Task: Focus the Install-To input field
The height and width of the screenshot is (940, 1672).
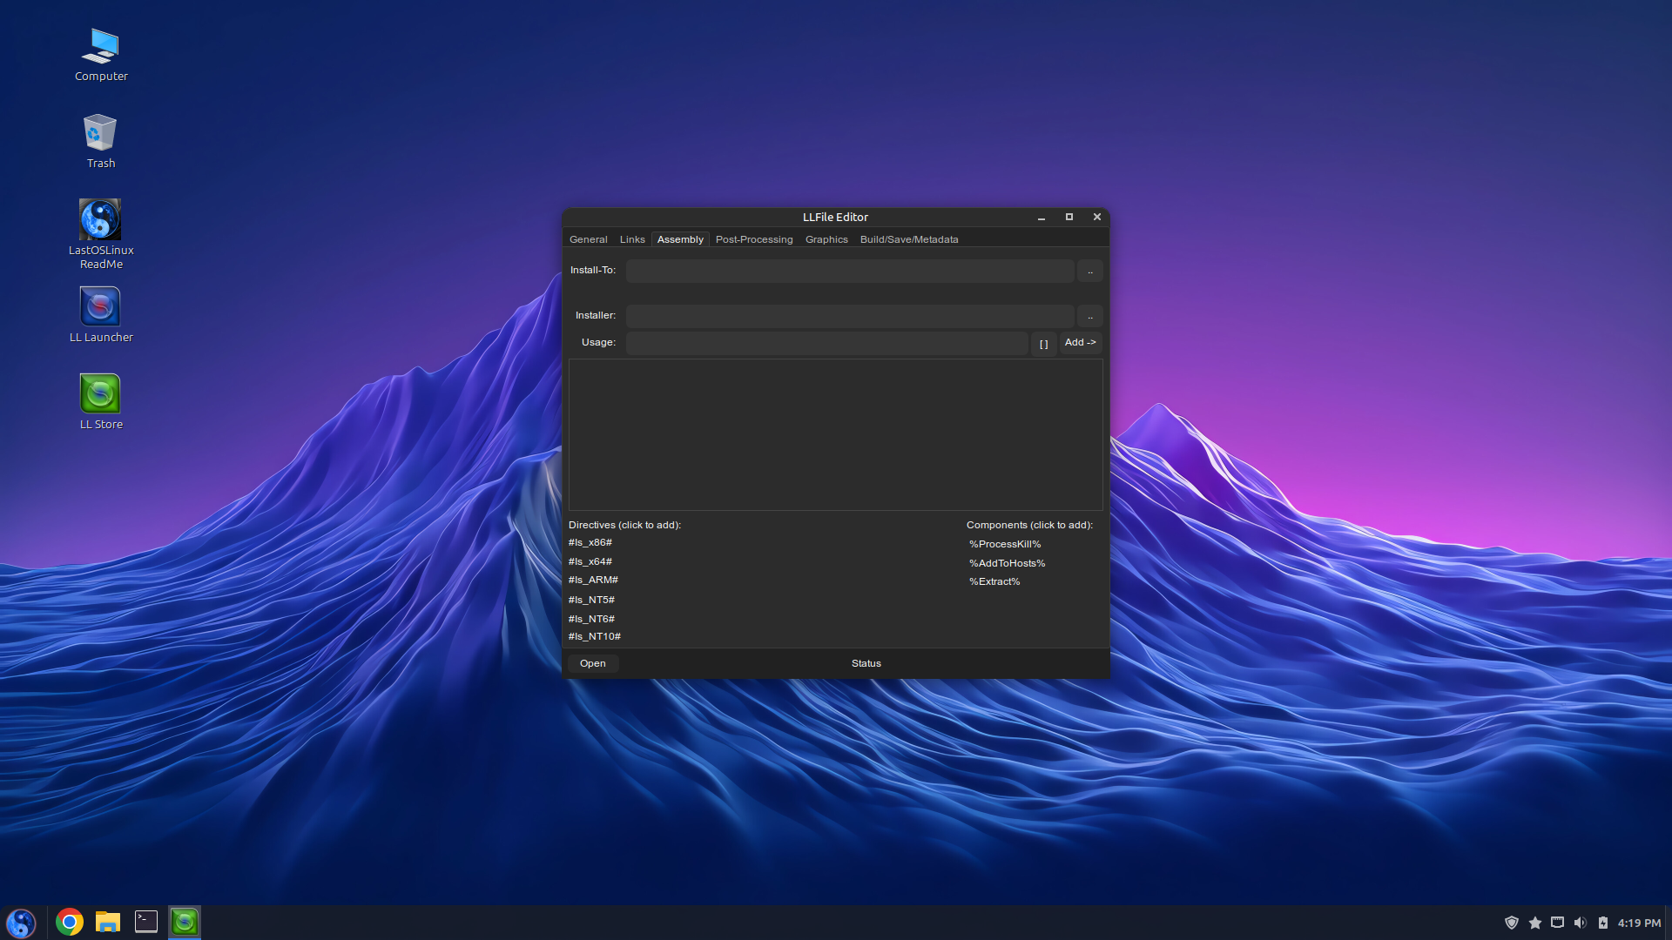Action: coord(850,271)
